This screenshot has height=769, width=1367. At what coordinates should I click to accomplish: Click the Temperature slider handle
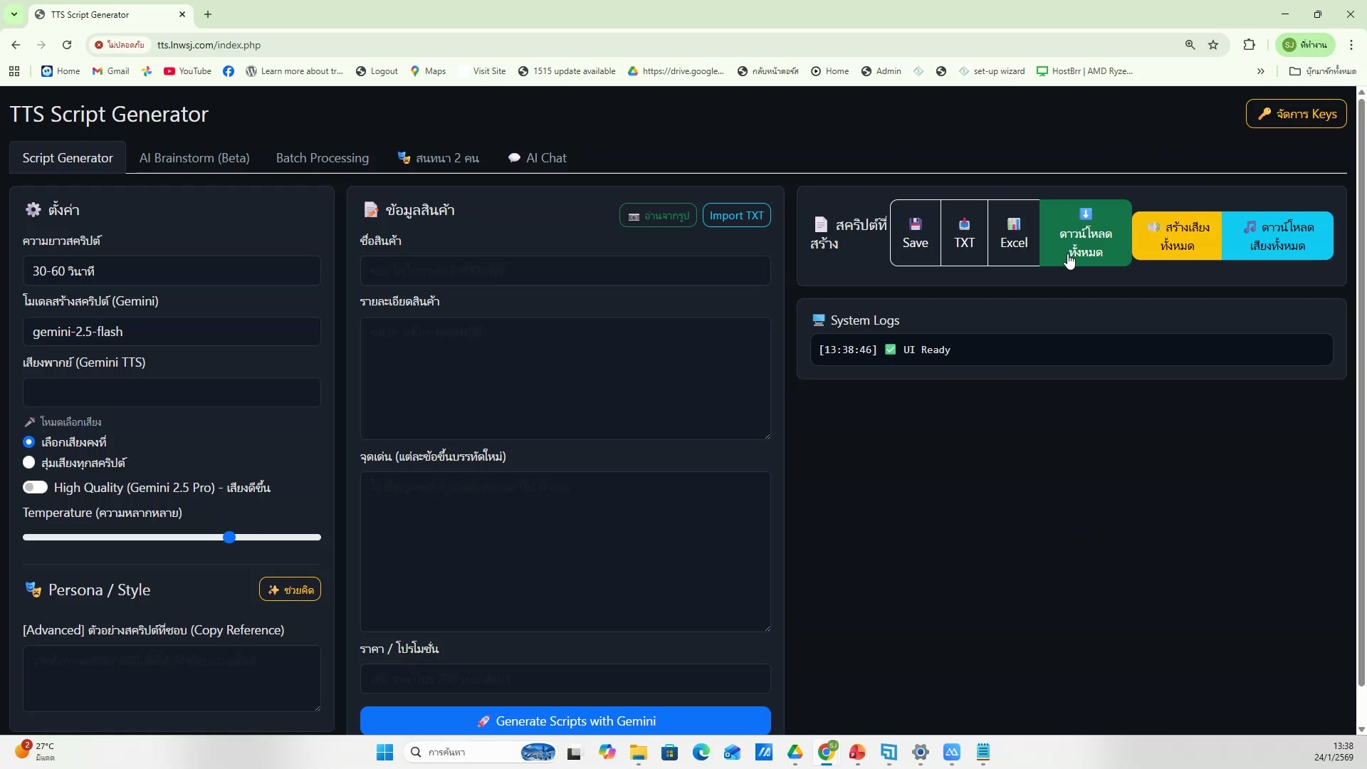tap(229, 538)
